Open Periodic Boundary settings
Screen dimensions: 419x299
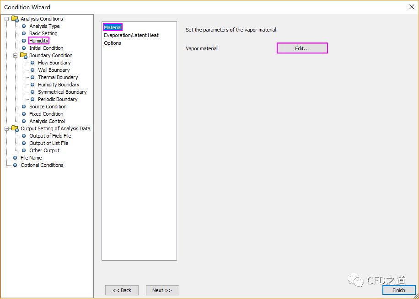pos(58,99)
